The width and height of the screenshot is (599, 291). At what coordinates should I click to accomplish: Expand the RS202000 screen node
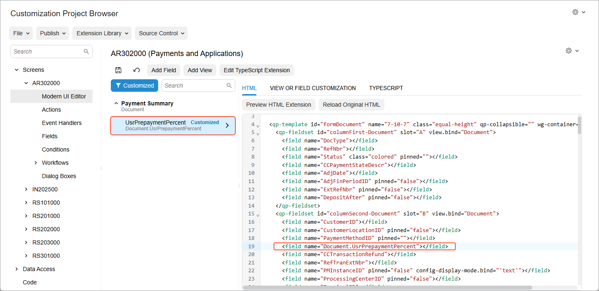point(26,229)
